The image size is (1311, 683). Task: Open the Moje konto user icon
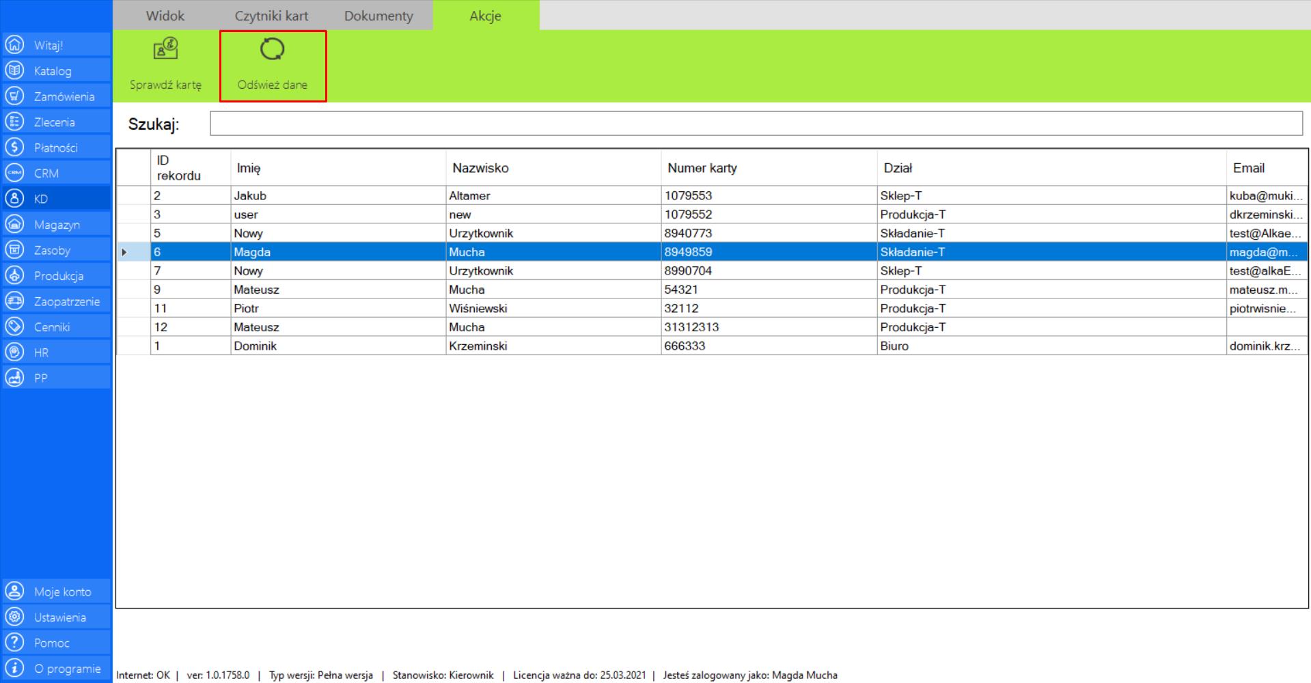pos(14,591)
